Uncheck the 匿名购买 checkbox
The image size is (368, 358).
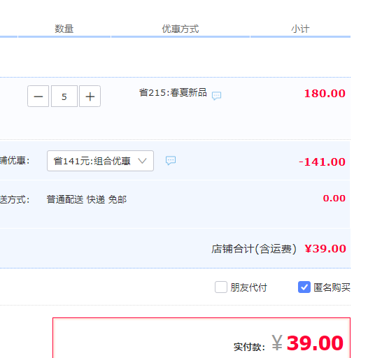point(304,287)
